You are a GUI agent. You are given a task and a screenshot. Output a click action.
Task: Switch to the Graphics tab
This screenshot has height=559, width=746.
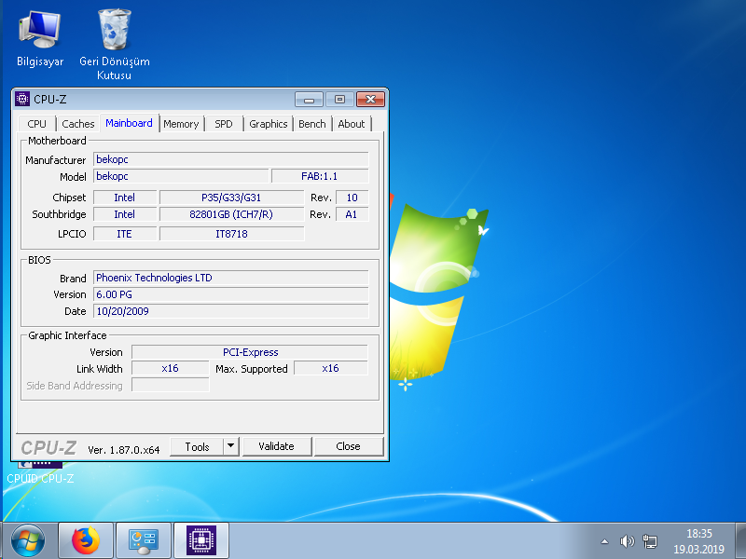[269, 124]
